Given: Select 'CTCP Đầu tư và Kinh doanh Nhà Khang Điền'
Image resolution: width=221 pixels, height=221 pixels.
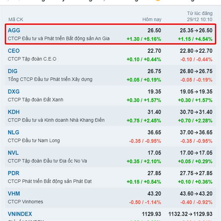Looking at the screenshot, I should click(56, 120).
